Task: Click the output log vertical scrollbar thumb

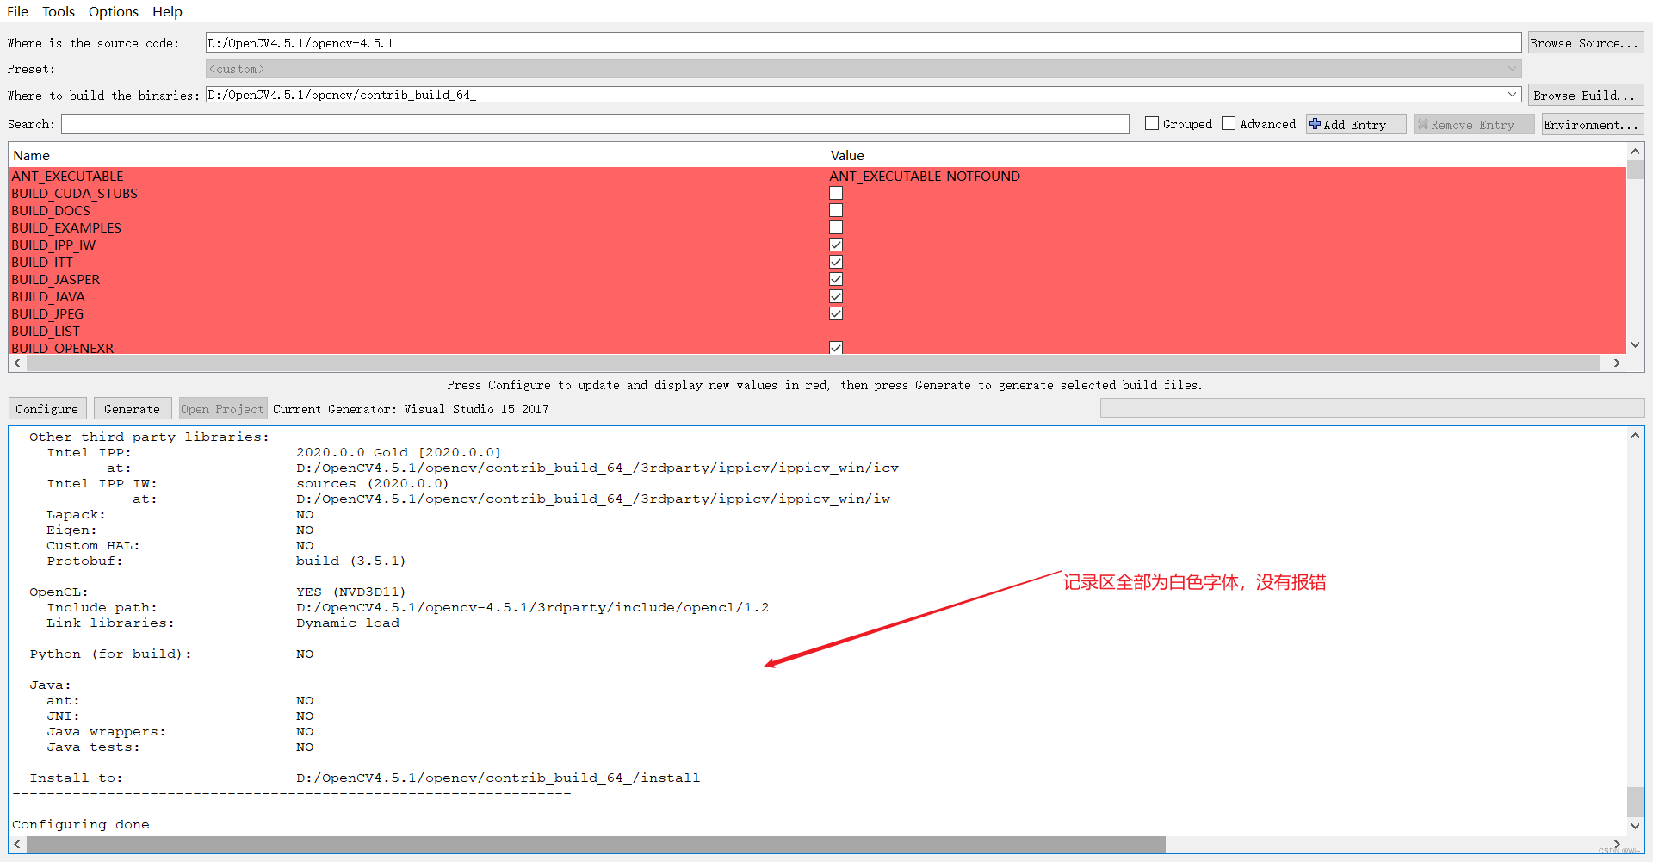Action: 1635,802
